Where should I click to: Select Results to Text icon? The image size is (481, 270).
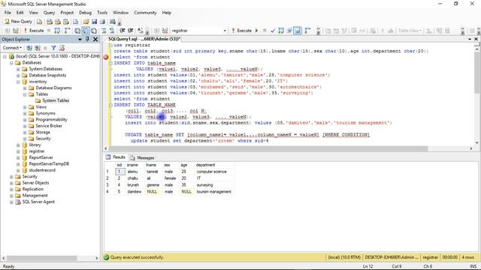click(77, 31)
